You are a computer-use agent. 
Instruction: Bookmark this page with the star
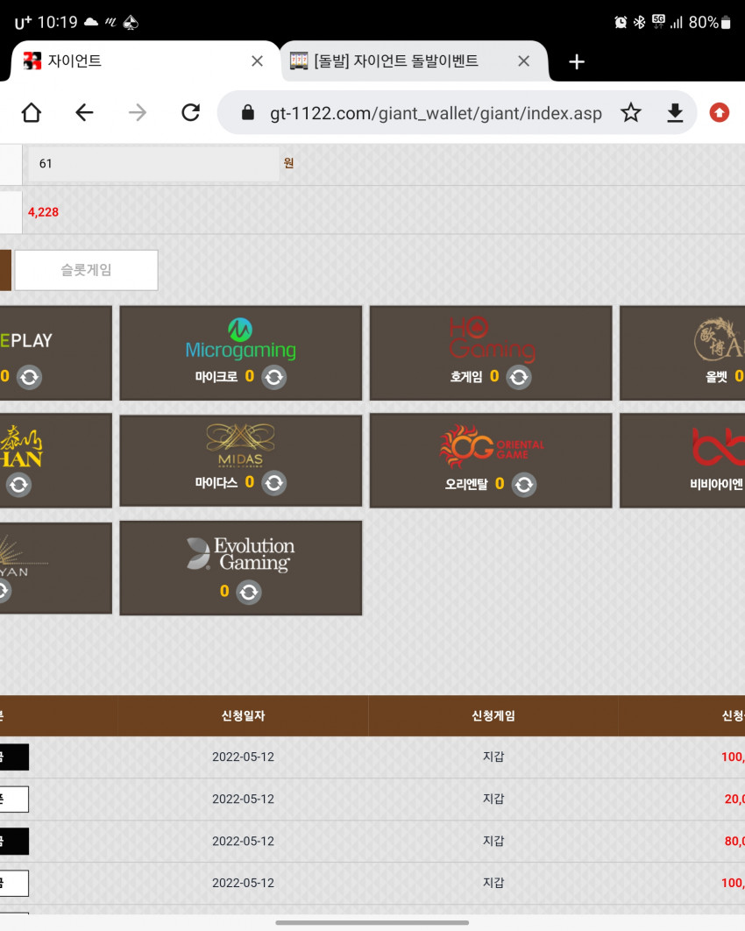(631, 112)
